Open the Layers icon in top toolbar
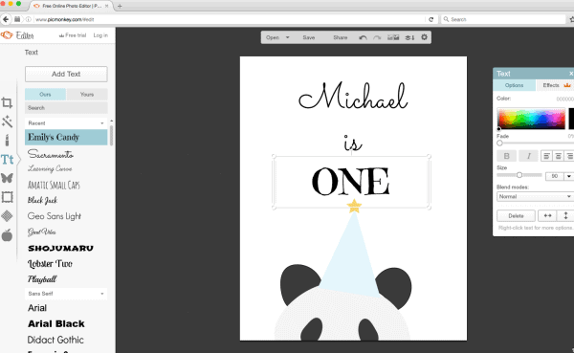This screenshot has height=353, width=574. (x=409, y=37)
